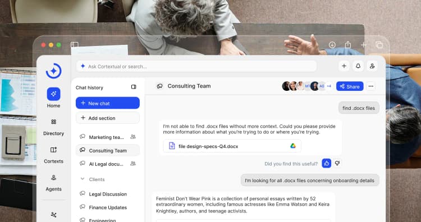421x222 pixels.
Task: Start a New chat
Action: coord(108,103)
